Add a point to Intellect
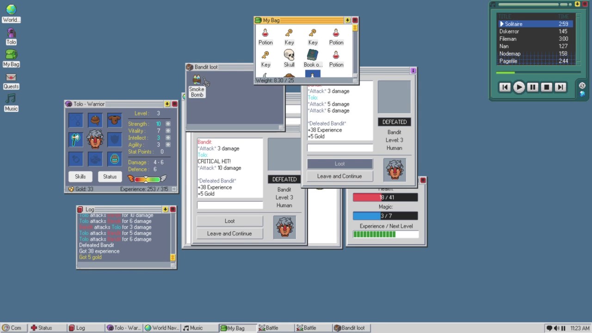The width and height of the screenshot is (592, 333). 168,138
